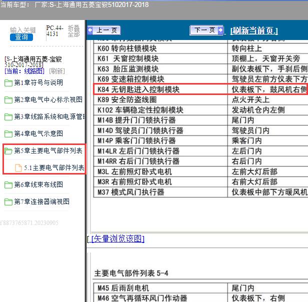308x302 pixels.
Task: Expand 第3章线路系统和电源管理 chapter
Action: point(49,116)
